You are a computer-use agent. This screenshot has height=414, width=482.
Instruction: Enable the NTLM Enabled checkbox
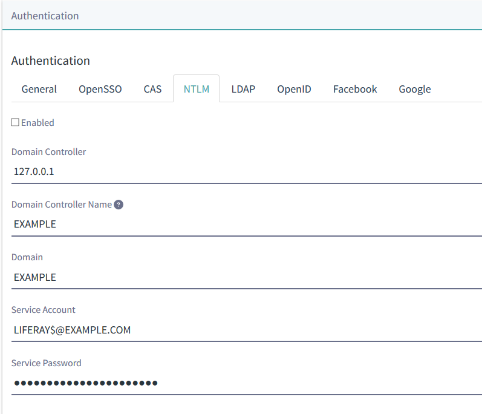[15, 122]
